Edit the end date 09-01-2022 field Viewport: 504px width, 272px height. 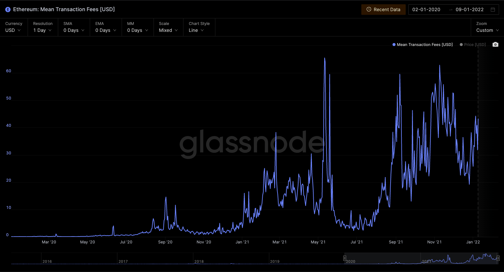[x=469, y=10]
